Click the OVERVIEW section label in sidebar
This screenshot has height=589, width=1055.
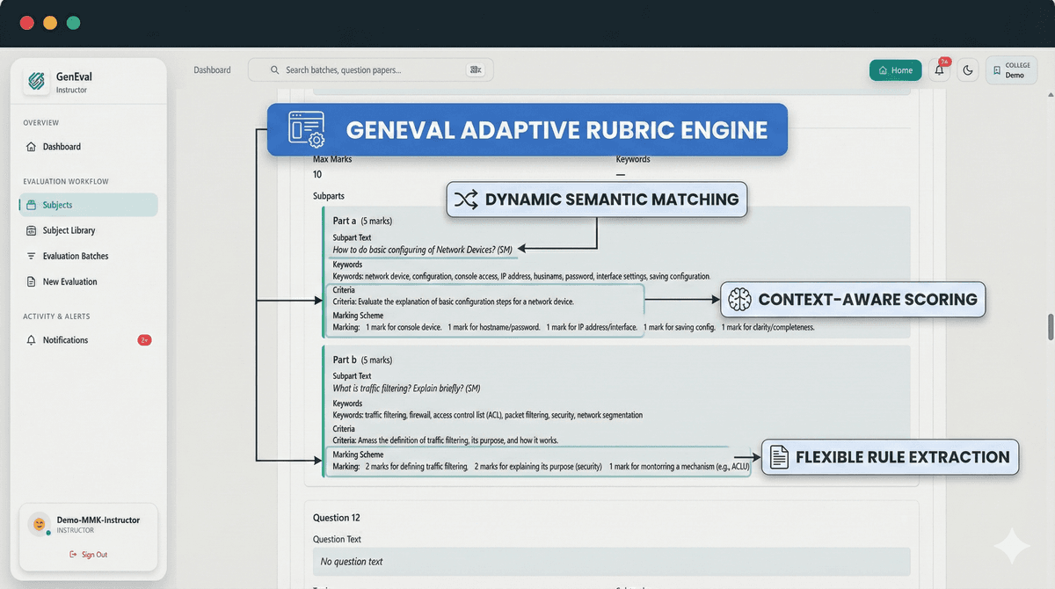click(41, 123)
